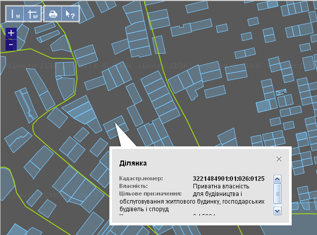Activate the info query cursor tool

[69, 14]
